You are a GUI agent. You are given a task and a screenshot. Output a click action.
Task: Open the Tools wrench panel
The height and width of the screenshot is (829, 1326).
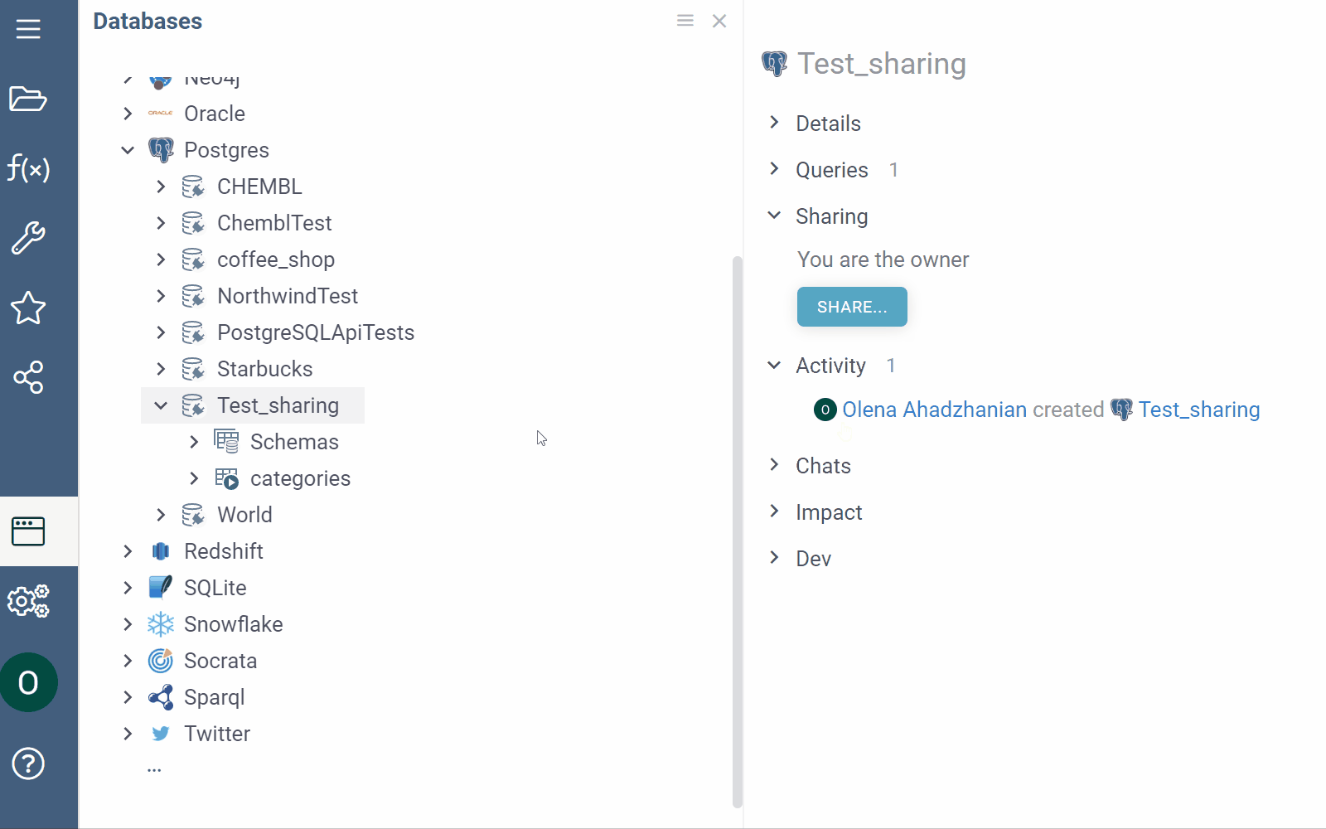click(x=28, y=238)
